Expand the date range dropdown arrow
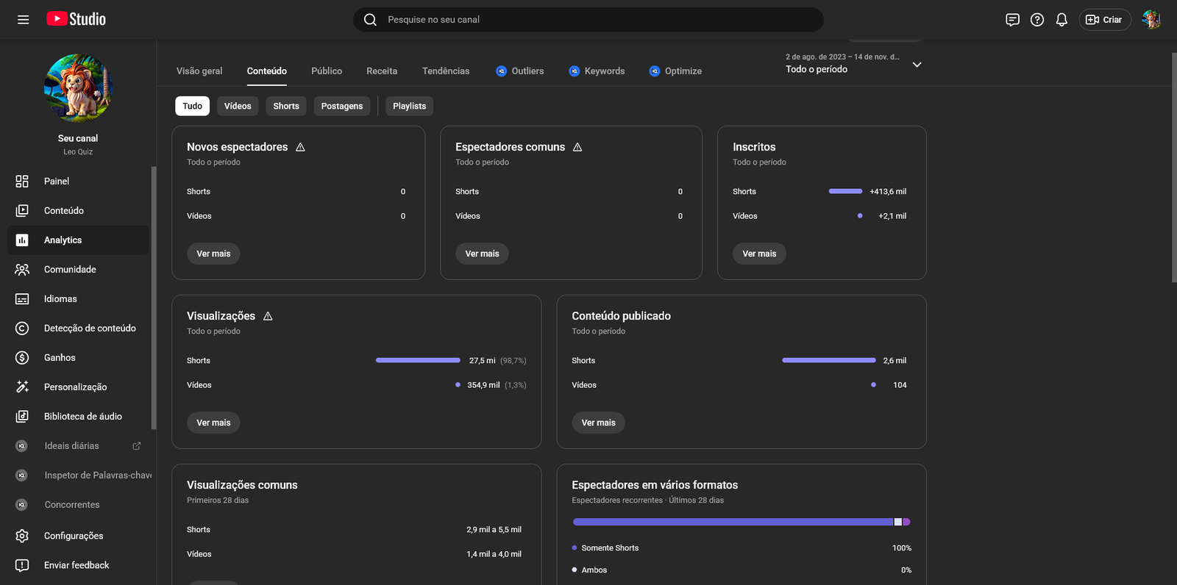Screen dimensions: 1177x585 tap(917, 65)
